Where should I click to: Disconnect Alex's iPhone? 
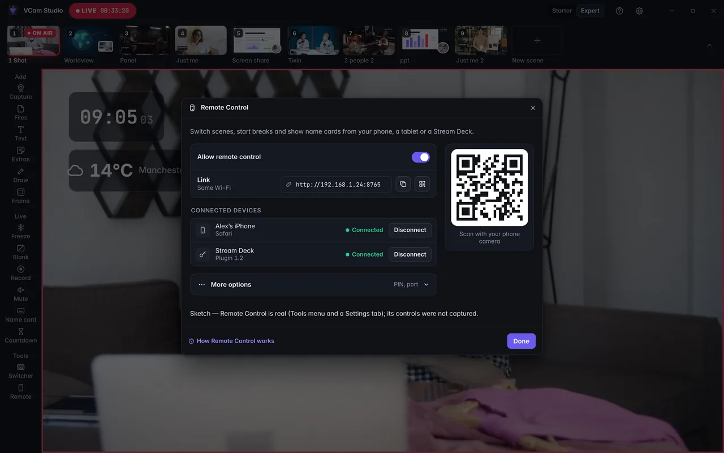pyautogui.click(x=410, y=230)
